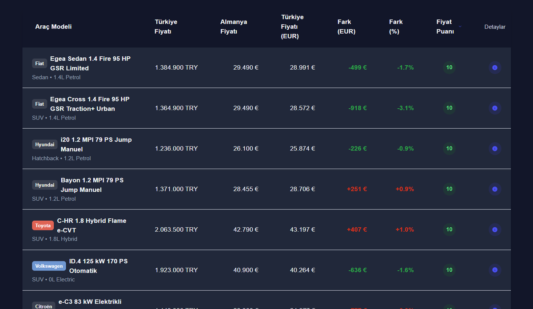Click difference value -918 €
The height and width of the screenshot is (309, 533).
pos(358,108)
